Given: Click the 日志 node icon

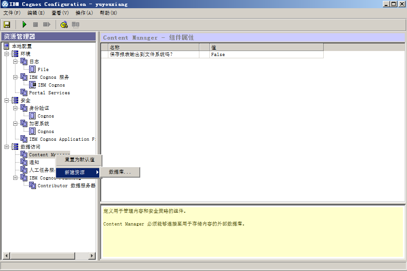Looking at the screenshot, I should click(24, 61).
